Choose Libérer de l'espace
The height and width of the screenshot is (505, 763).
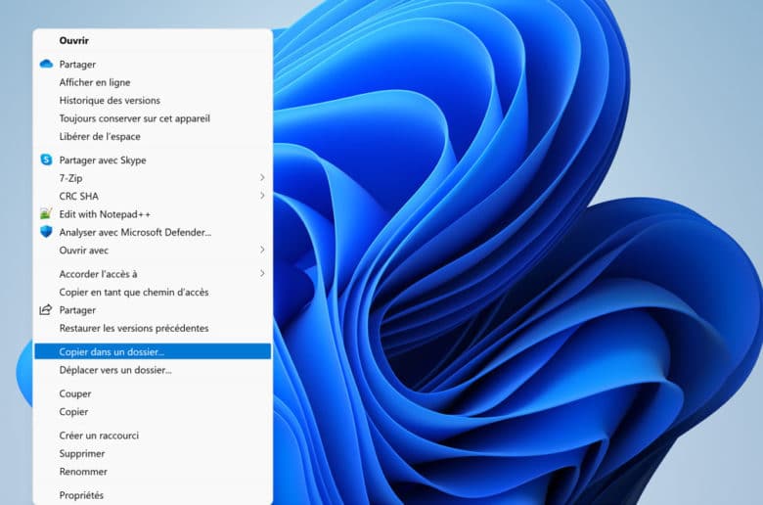[x=100, y=136]
